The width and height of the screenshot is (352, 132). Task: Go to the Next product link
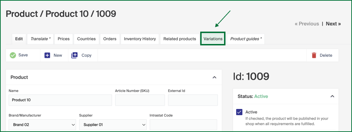point(333,24)
